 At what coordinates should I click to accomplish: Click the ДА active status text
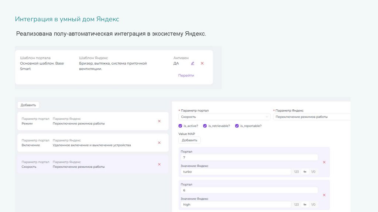click(x=176, y=64)
